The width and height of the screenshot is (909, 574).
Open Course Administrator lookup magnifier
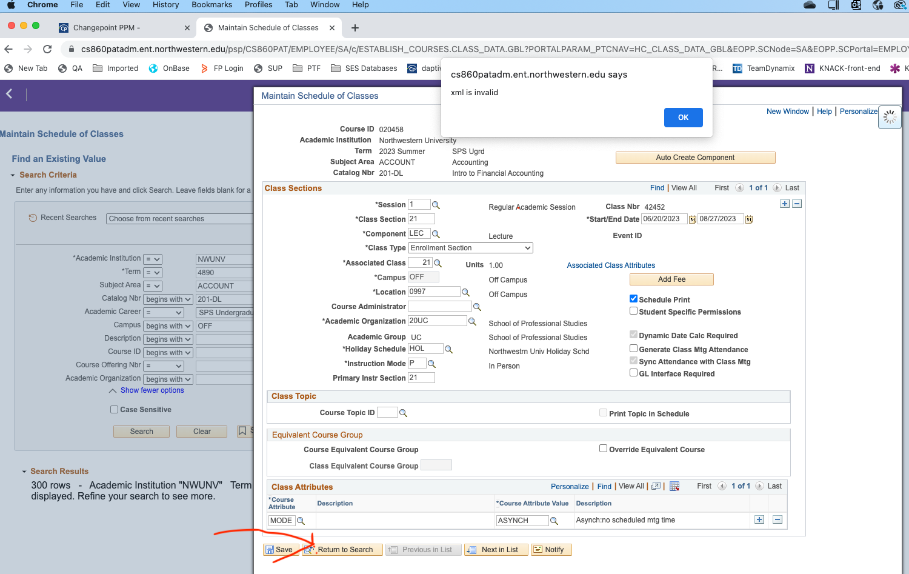pyautogui.click(x=477, y=307)
